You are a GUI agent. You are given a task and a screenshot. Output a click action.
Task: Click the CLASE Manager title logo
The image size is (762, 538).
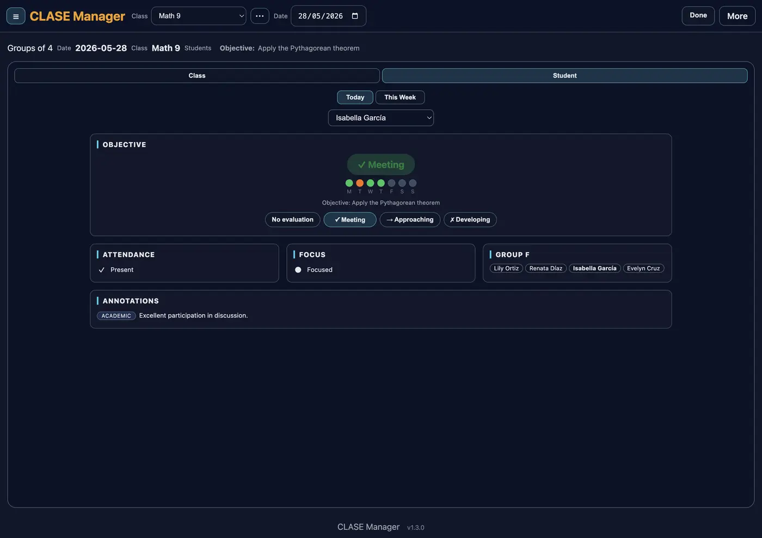[x=77, y=16]
